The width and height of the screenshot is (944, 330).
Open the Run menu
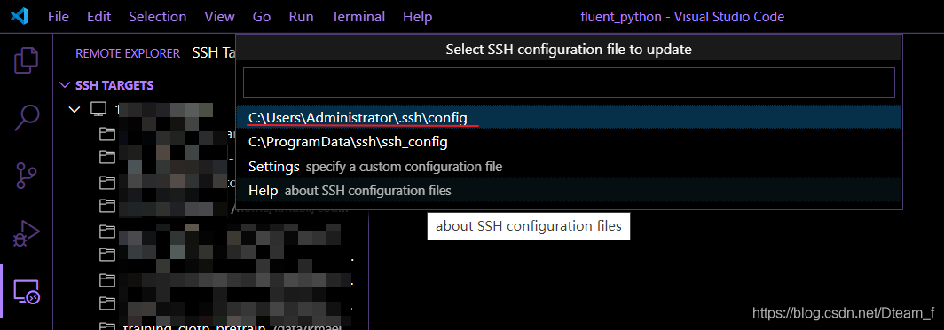tap(301, 16)
